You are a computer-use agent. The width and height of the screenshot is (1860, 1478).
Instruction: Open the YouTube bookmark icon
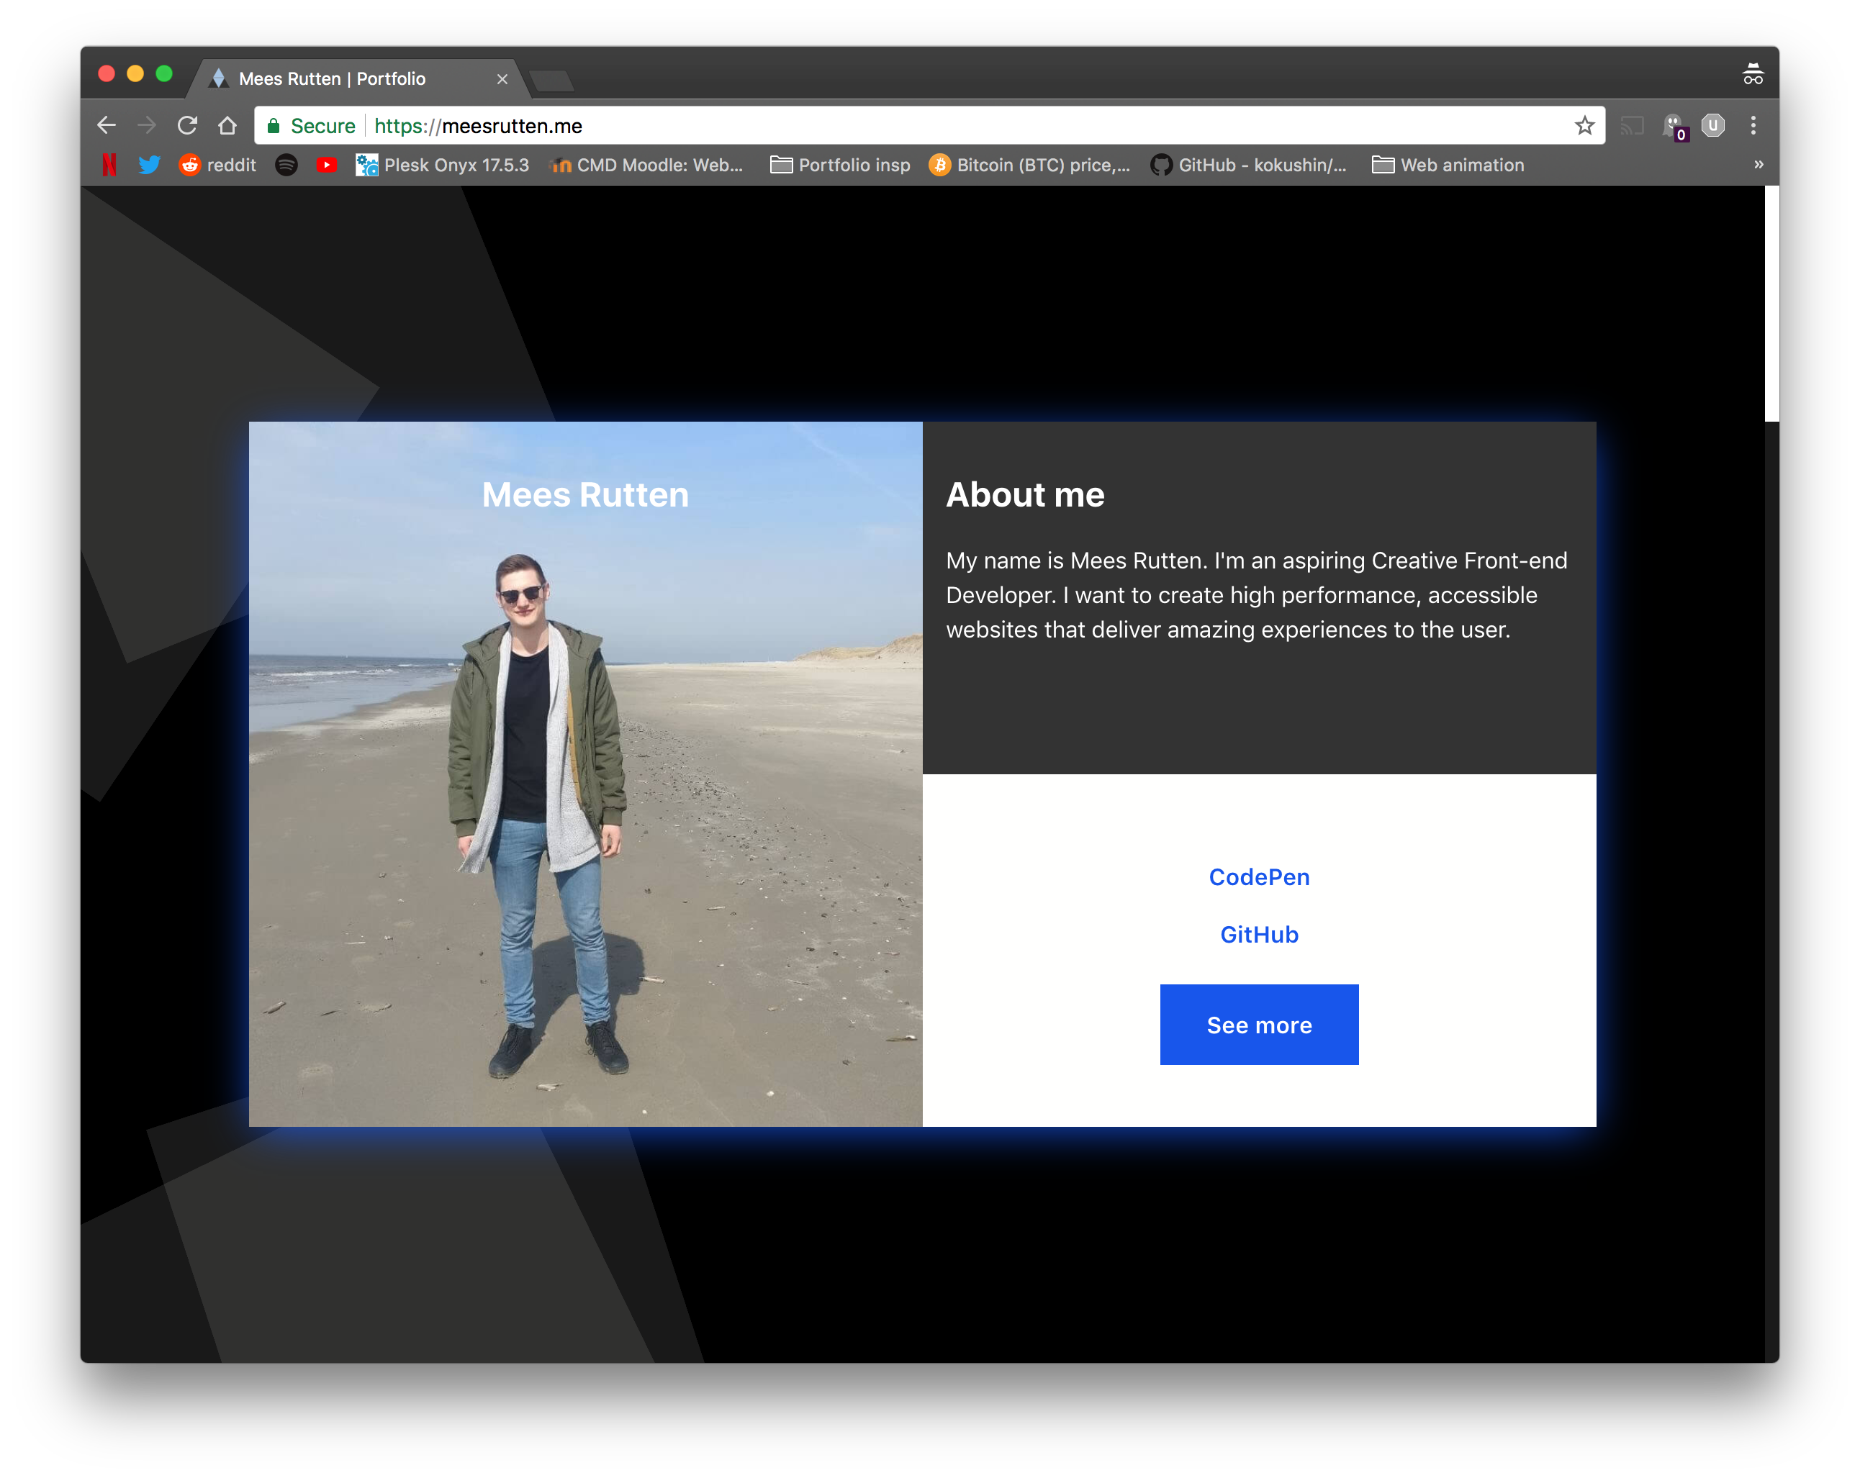point(326,165)
